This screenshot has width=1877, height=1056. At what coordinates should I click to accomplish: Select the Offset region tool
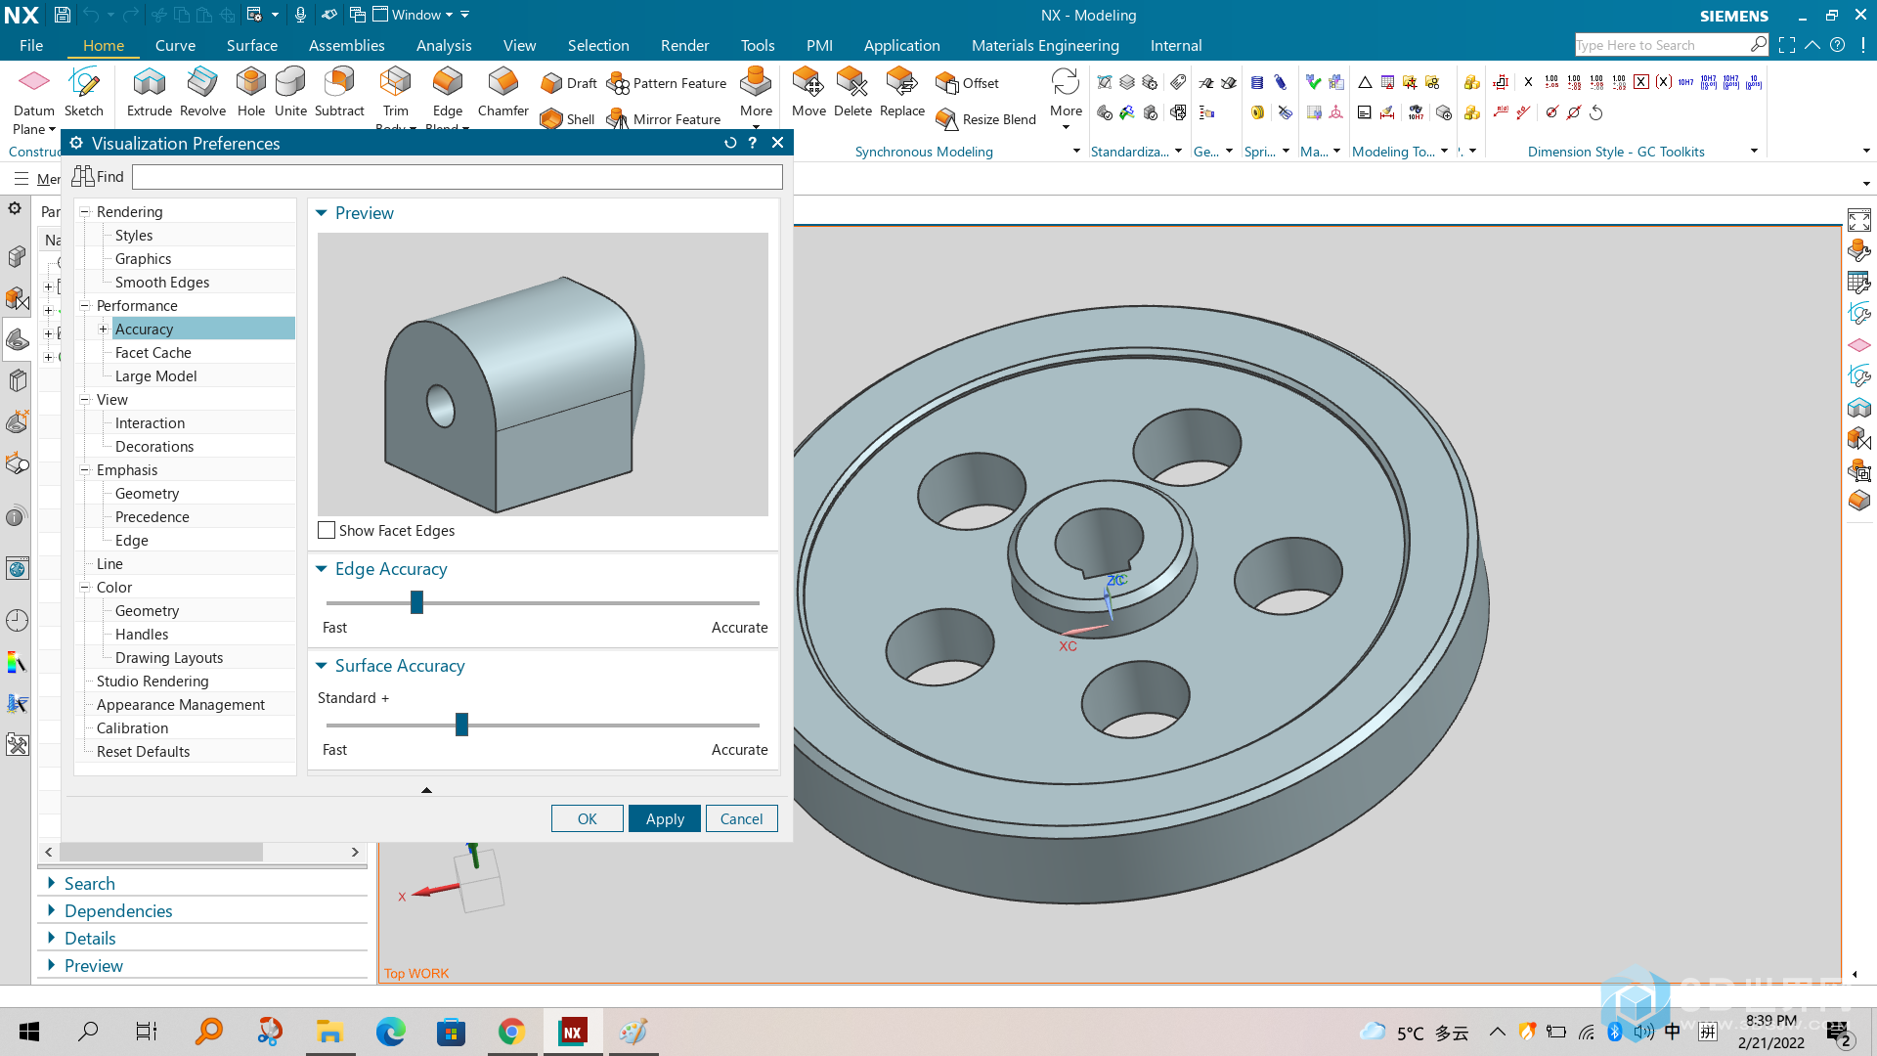coord(967,83)
